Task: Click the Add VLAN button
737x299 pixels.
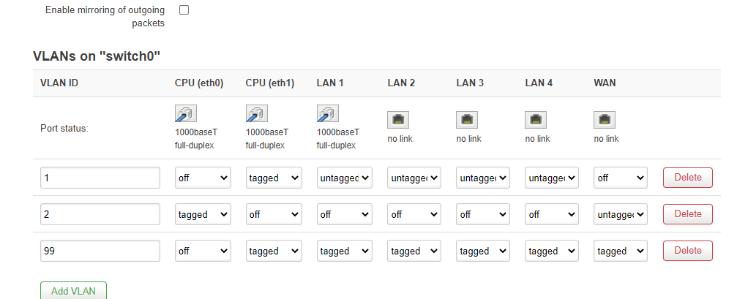Action: (73, 290)
